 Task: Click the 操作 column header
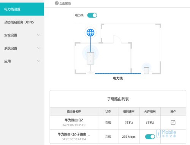click(x=173, y=112)
